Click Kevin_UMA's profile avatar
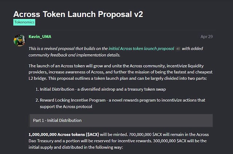This screenshot has width=233, height=154. [x=19, y=40]
